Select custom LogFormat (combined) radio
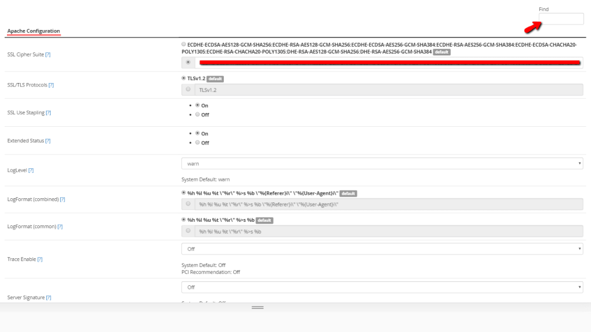Image resolution: width=591 pixels, height=332 pixels. point(188,203)
